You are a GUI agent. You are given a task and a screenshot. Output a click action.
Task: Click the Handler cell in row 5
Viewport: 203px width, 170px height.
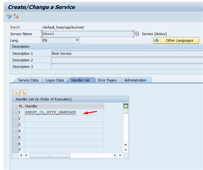(x=64, y=137)
